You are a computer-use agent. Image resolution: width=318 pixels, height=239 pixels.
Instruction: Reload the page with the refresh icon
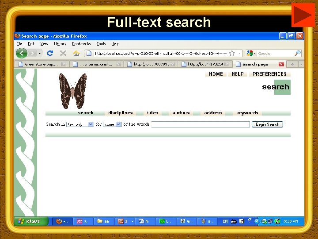pyautogui.click(x=50, y=53)
